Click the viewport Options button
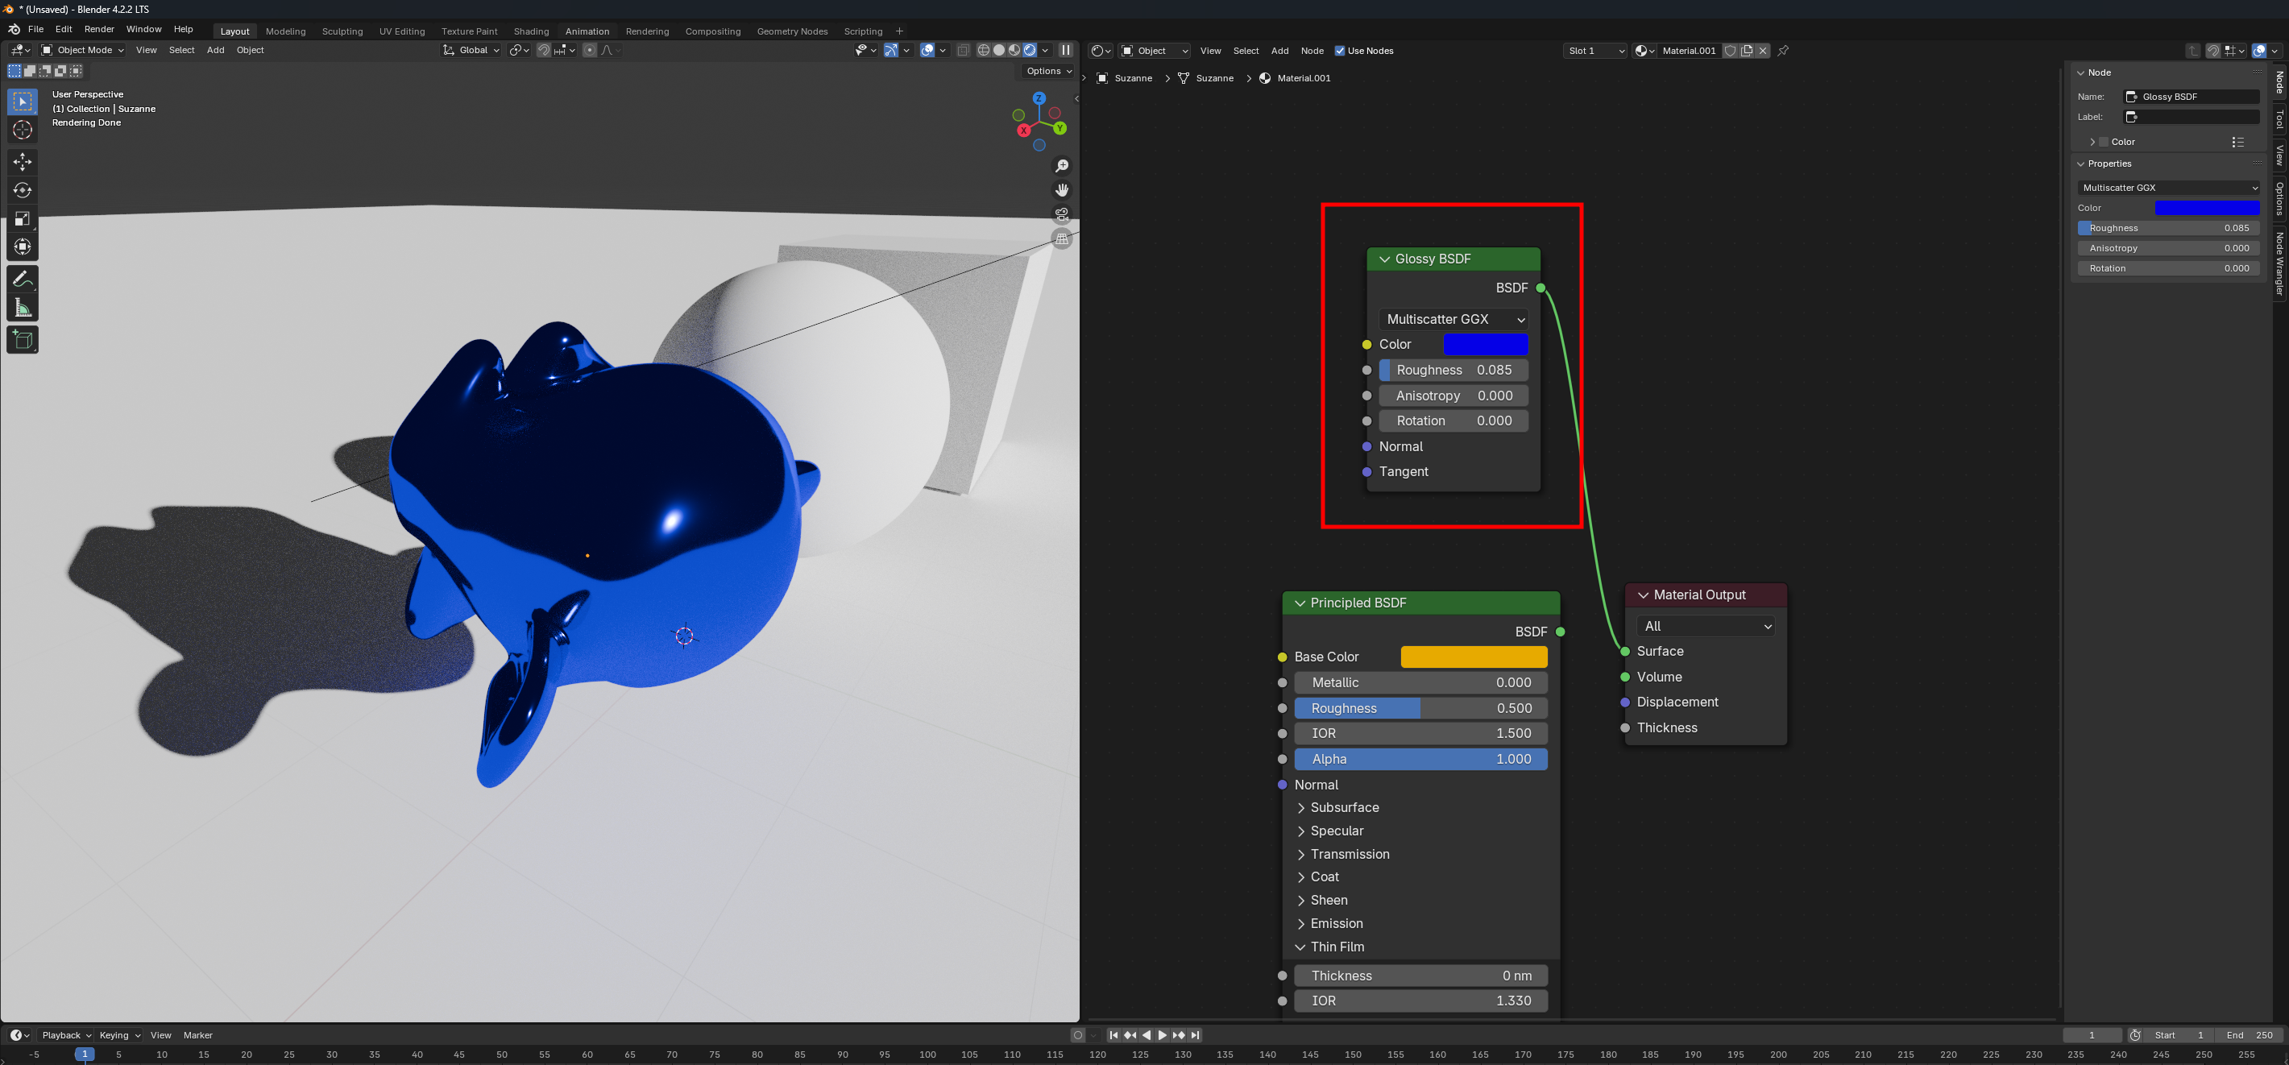 1048,71
